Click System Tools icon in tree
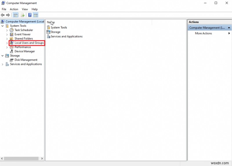This screenshot has height=166, width=232. (x=7, y=26)
